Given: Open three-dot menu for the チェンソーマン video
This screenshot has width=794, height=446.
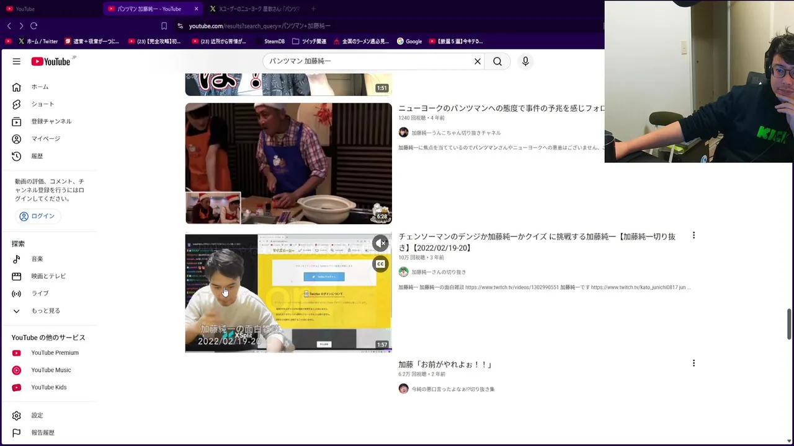Looking at the screenshot, I should (694, 235).
